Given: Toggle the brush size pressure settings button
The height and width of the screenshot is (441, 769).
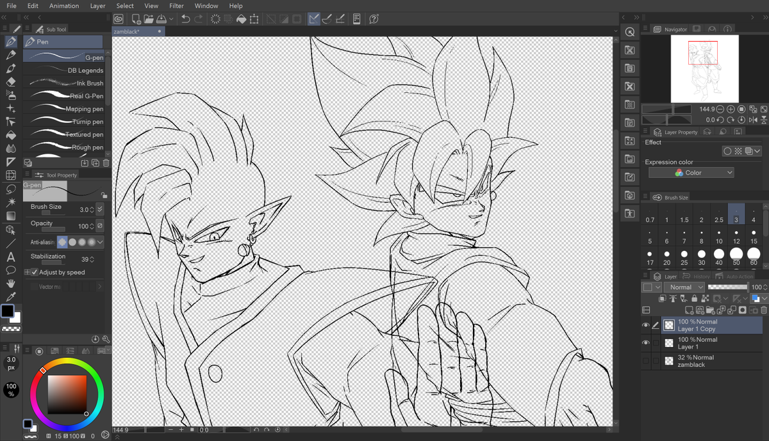Looking at the screenshot, I should pyautogui.click(x=99, y=209).
